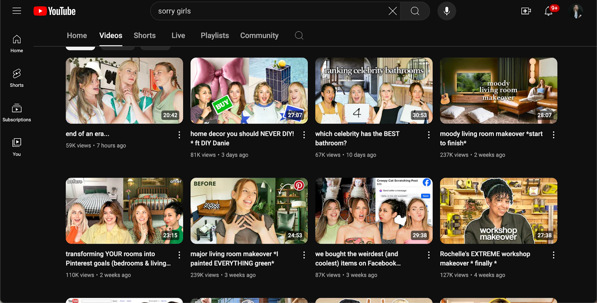Click title 'end of an era...'

(x=88, y=134)
